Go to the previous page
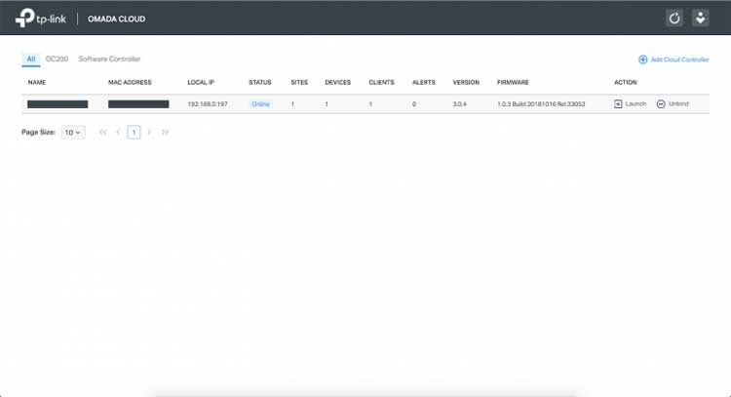This screenshot has height=397, width=731. [118, 133]
